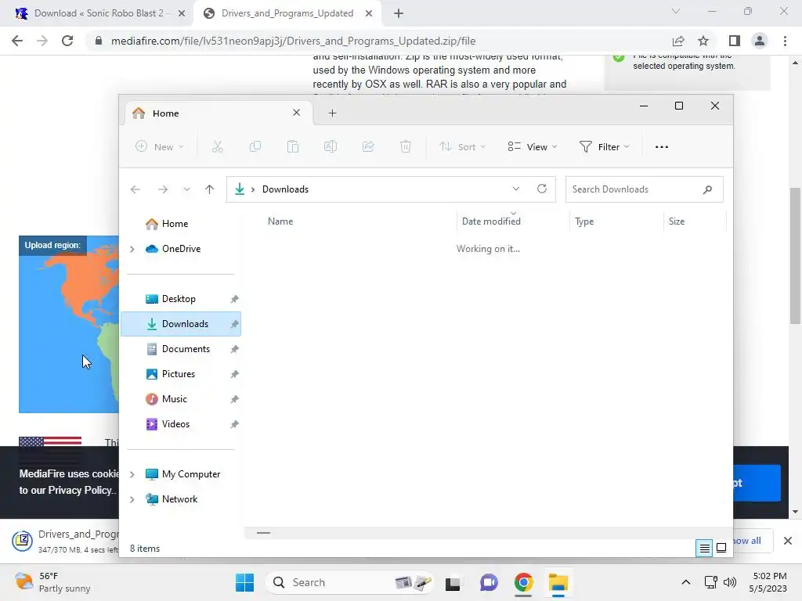Click the Chrome address bar URL

click(x=293, y=41)
